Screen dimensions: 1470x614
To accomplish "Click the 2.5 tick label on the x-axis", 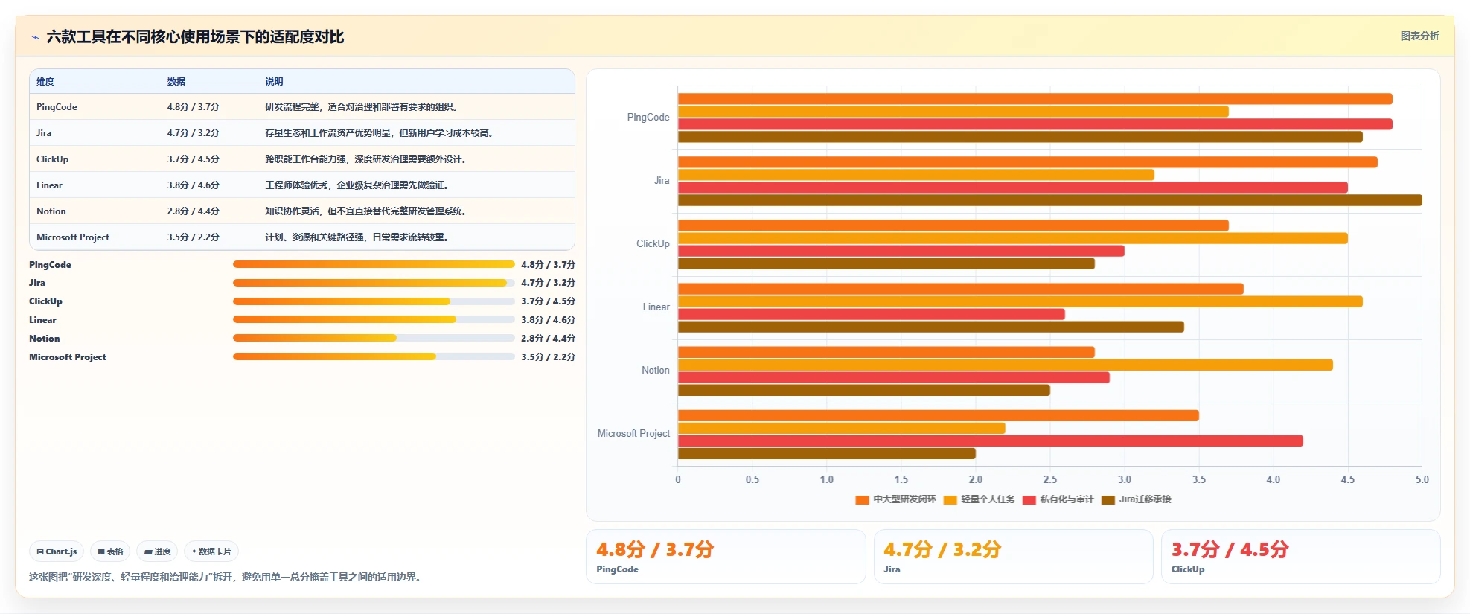I will pyautogui.click(x=1049, y=480).
